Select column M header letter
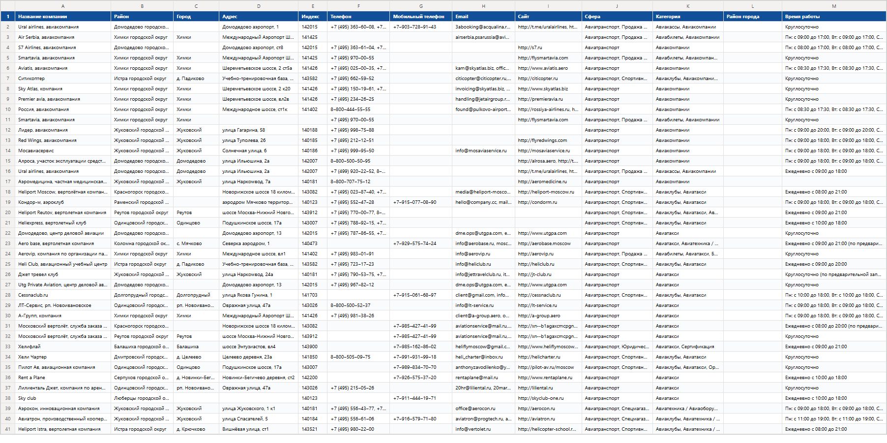Viewport: 887px width, 443px height. coord(834,6)
